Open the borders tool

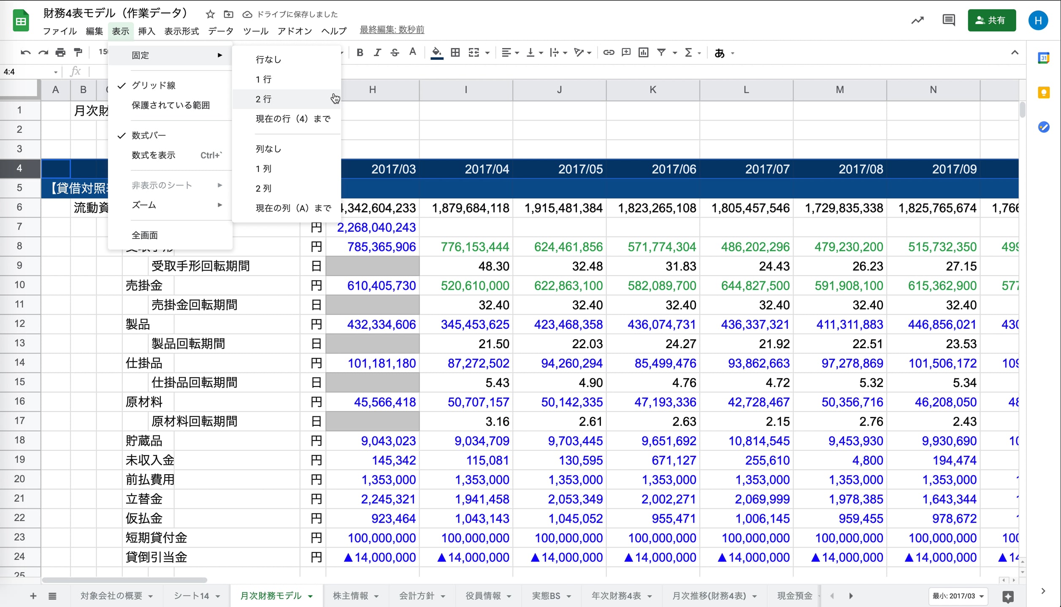click(455, 53)
